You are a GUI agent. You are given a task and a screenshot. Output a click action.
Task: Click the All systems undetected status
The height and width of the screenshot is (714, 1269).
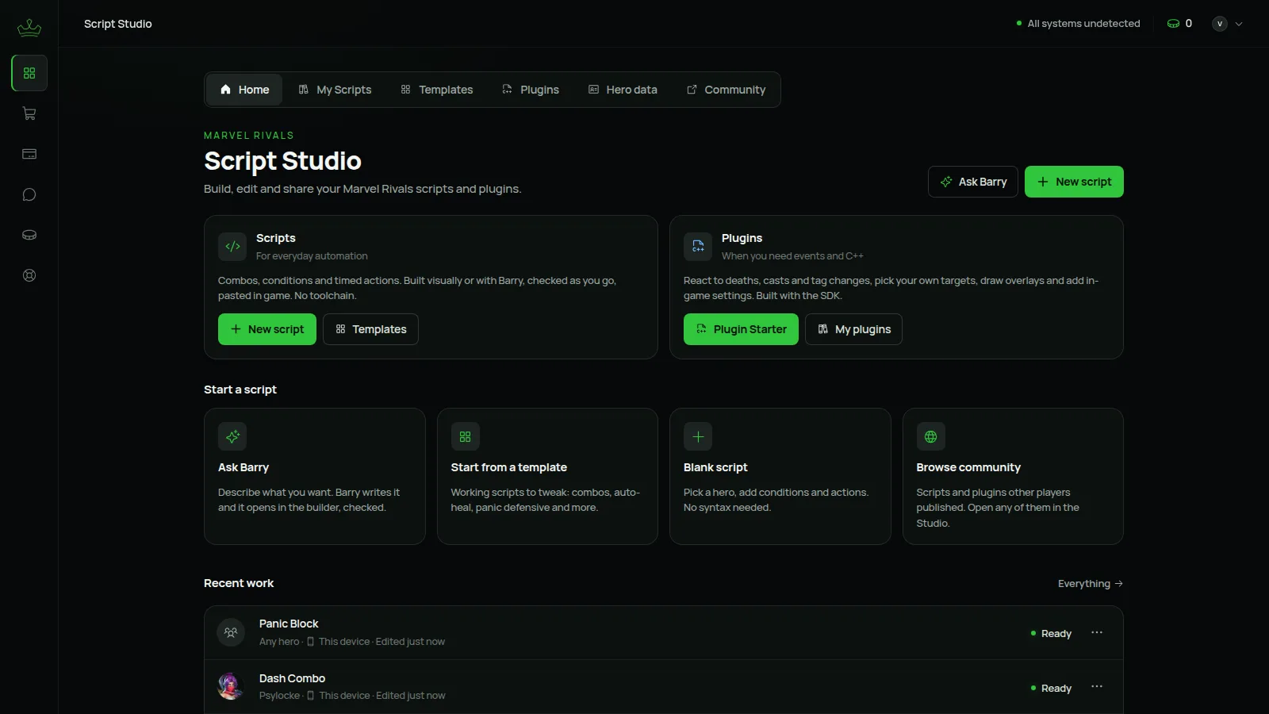point(1078,24)
